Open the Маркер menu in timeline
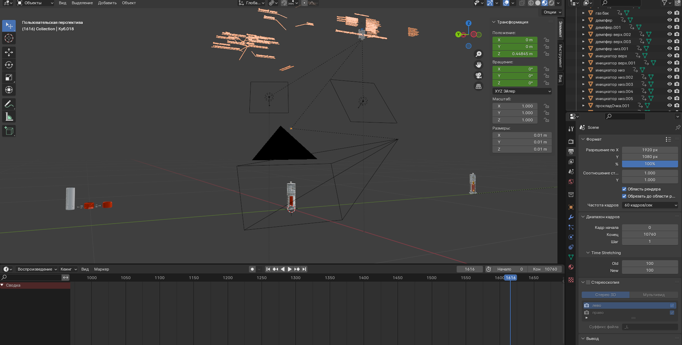Viewport: 682px width, 345px height. click(101, 269)
